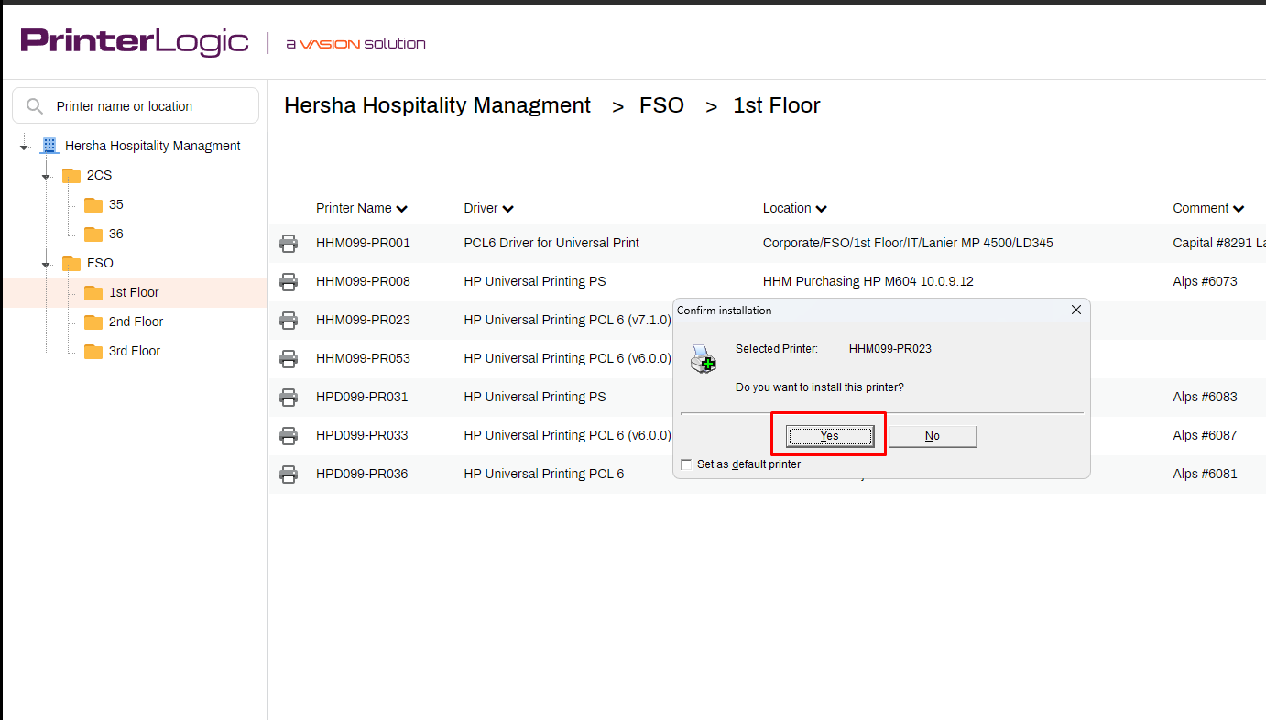Click the 36 folder icon

tap(93, 234)
